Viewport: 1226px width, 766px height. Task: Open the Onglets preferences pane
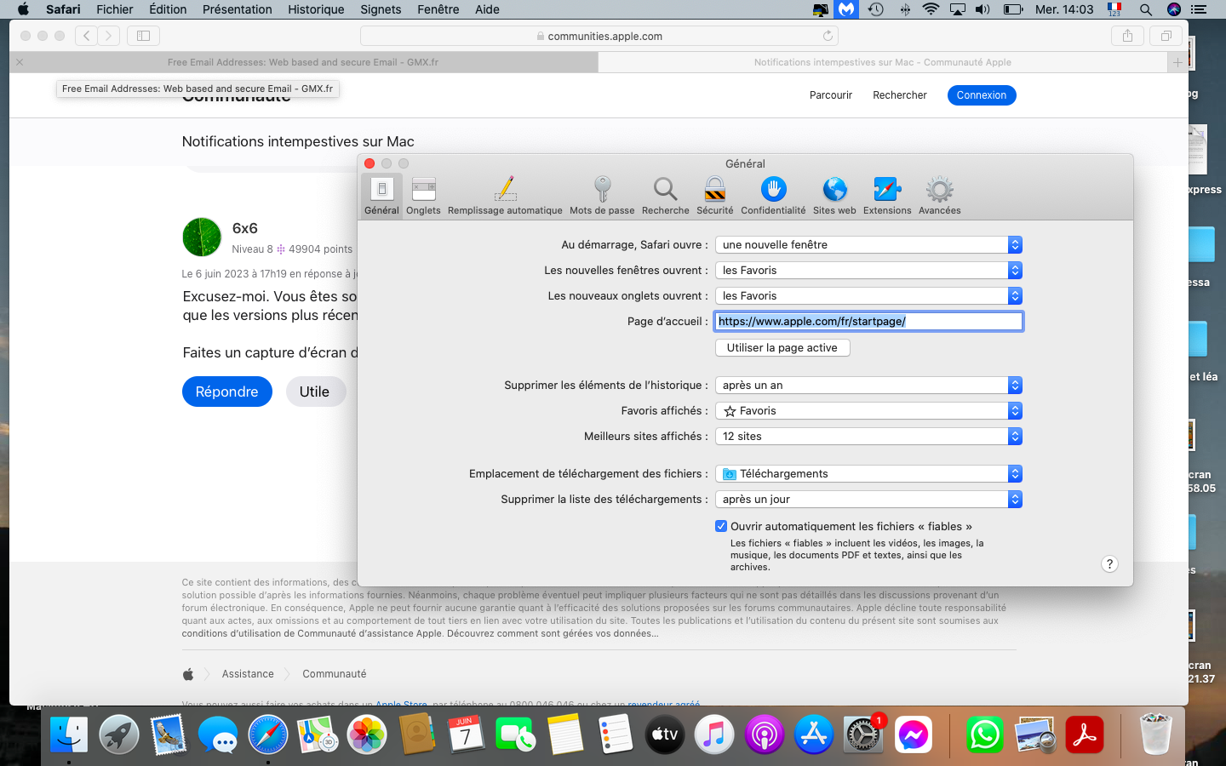pyautogui.click(x=423, y=196)
